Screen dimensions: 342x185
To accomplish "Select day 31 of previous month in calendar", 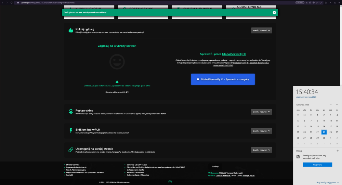I will point(311,115).
